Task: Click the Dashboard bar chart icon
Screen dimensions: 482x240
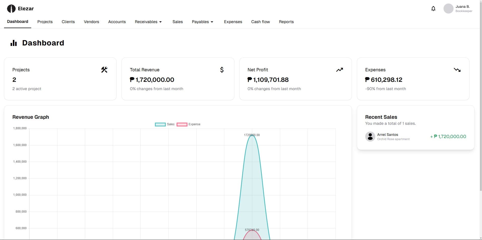Action: click(x=14, y=43)
